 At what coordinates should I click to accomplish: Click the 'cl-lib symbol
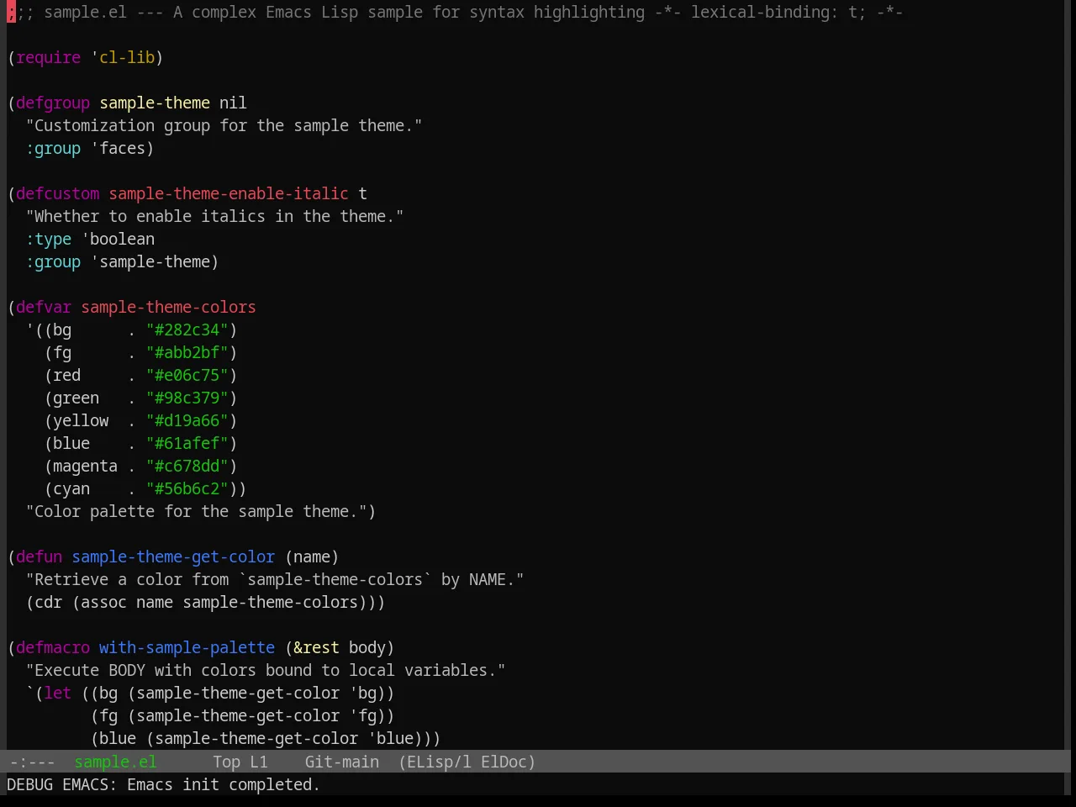coord(123,57)
